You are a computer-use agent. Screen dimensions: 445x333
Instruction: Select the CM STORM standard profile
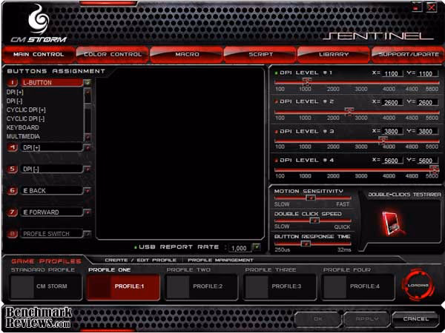pyautogui.click(x=46, y=286)
